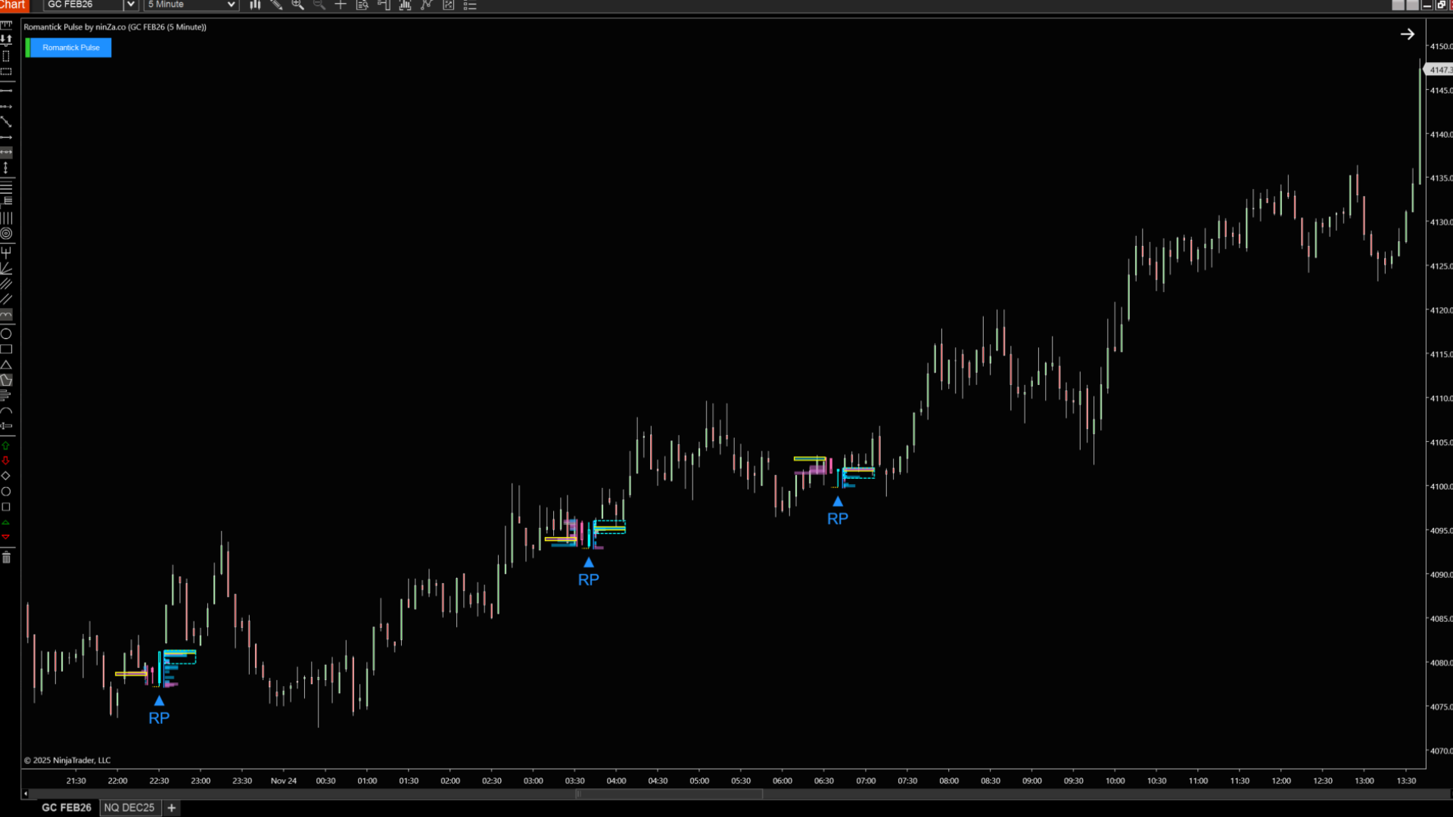Add a new tab with plus button

pyautogui.click(x=172, y=807)
